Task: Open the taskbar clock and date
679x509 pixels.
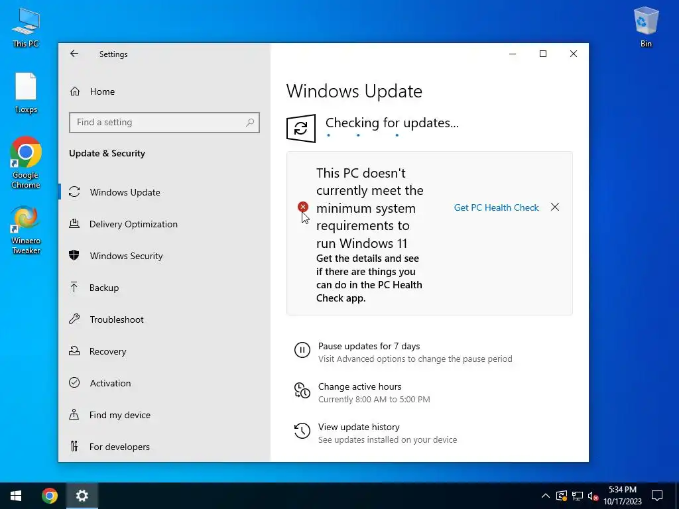Action: [623, 496]
